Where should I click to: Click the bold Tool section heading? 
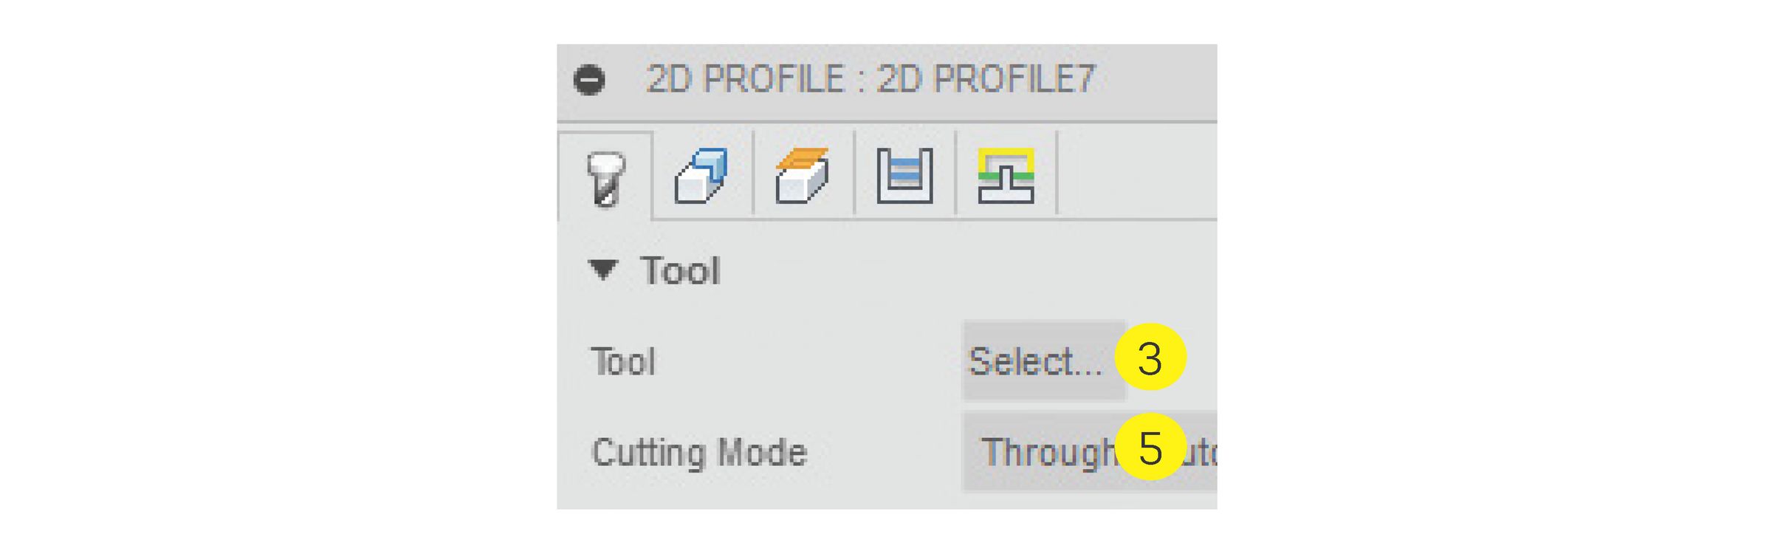tap(680, 270)
